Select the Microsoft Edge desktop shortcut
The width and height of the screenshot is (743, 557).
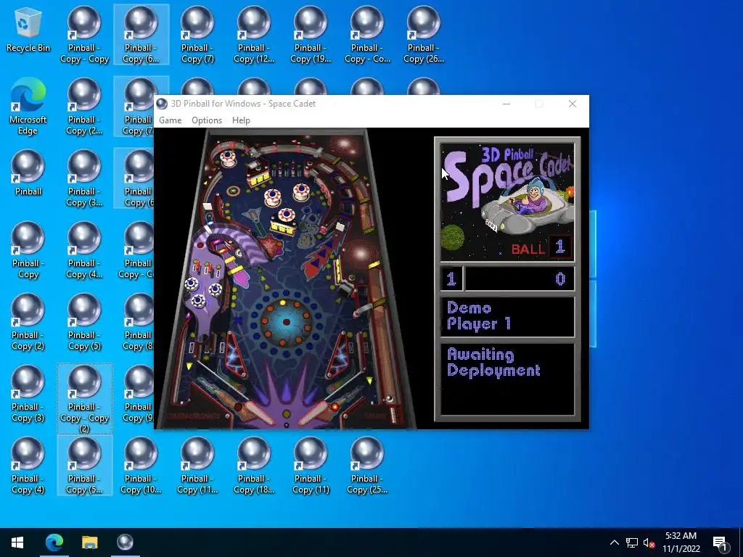tap(28, 107)
